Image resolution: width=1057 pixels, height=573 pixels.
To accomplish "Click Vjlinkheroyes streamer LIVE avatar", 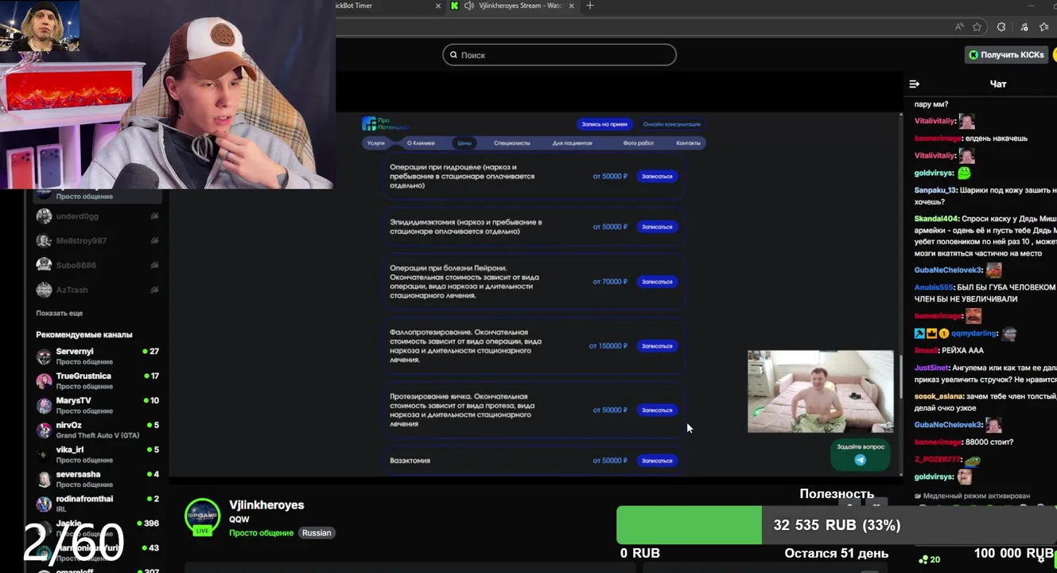I will coord(202,517).
